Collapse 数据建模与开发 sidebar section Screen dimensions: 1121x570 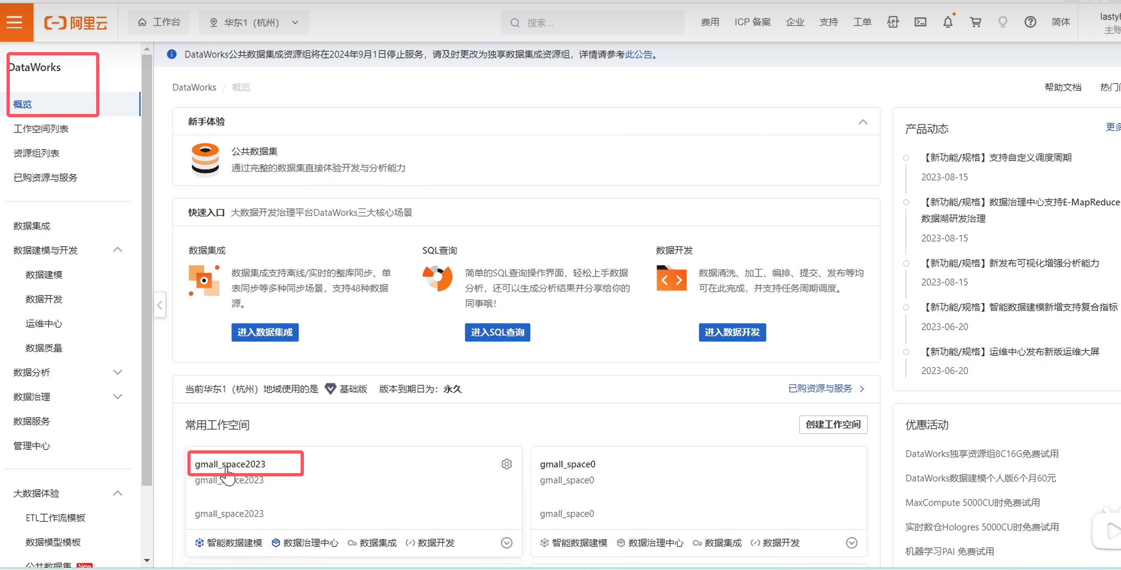click(x=117, y=250)
